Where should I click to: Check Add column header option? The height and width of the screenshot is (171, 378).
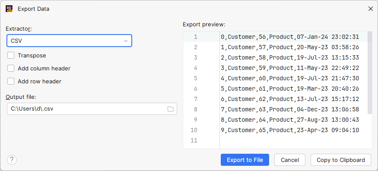click(x=11, y=68)
